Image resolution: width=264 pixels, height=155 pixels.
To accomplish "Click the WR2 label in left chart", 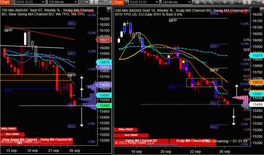I will click(71, 24).
